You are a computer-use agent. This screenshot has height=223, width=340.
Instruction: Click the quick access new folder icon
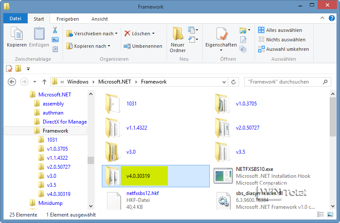point(19,68)
